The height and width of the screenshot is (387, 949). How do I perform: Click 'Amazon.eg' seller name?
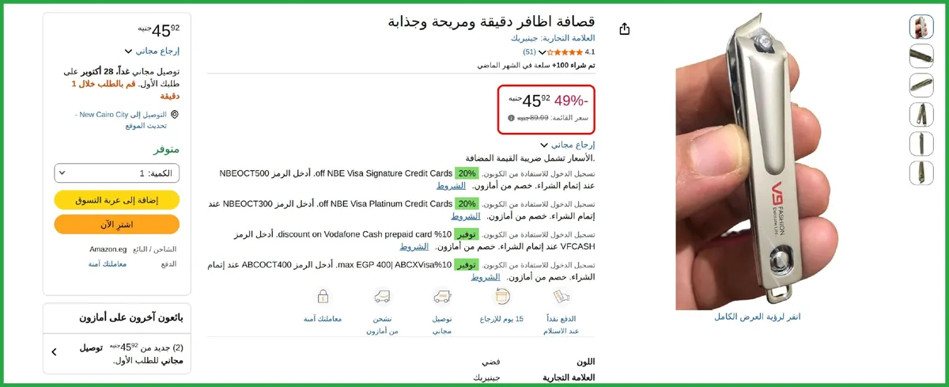coord(108,249)
